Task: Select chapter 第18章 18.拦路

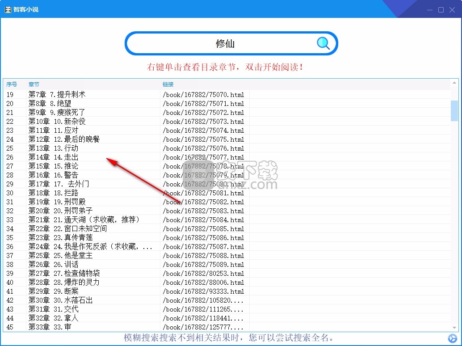Action: click(x=53, y=193)
